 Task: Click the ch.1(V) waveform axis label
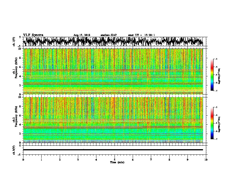pyautogui.click(x=14, y=42)
